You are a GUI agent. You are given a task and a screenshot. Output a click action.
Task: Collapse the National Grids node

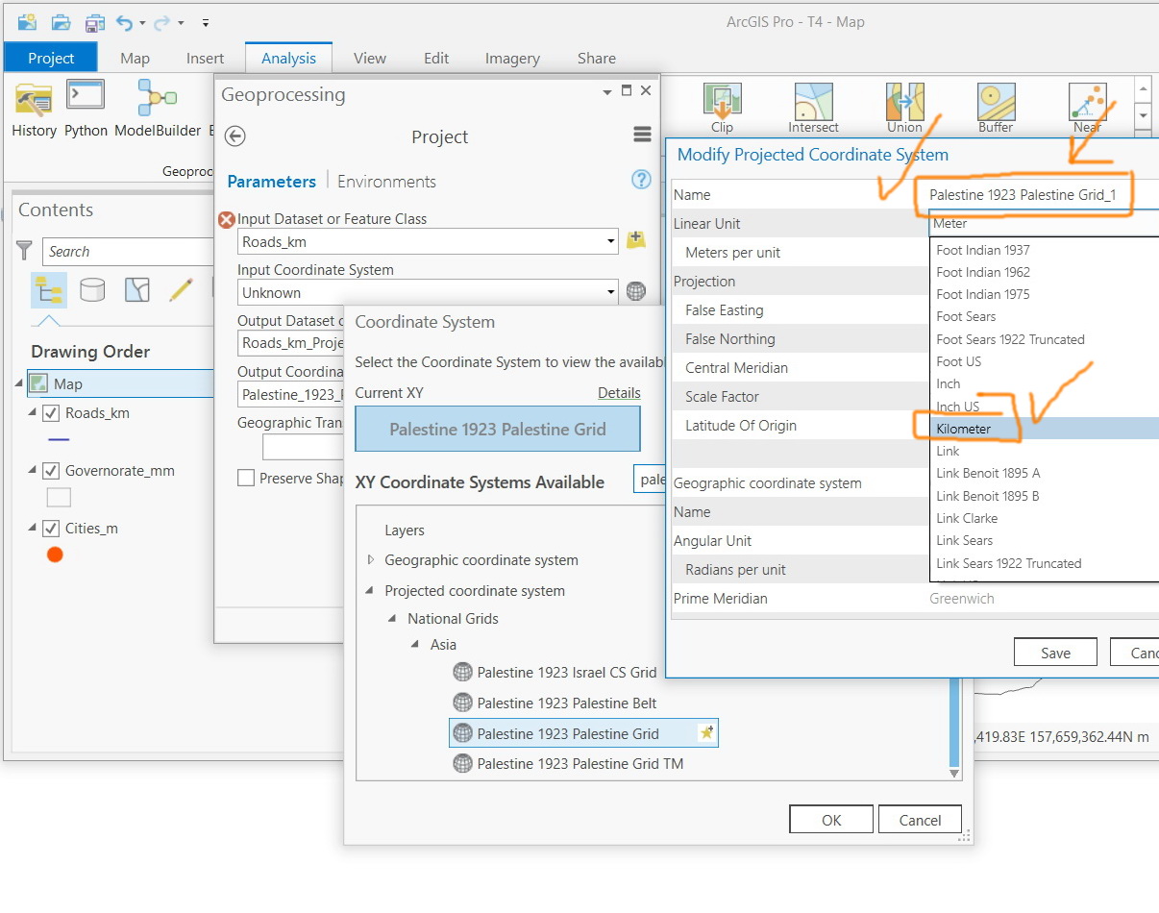392,619
